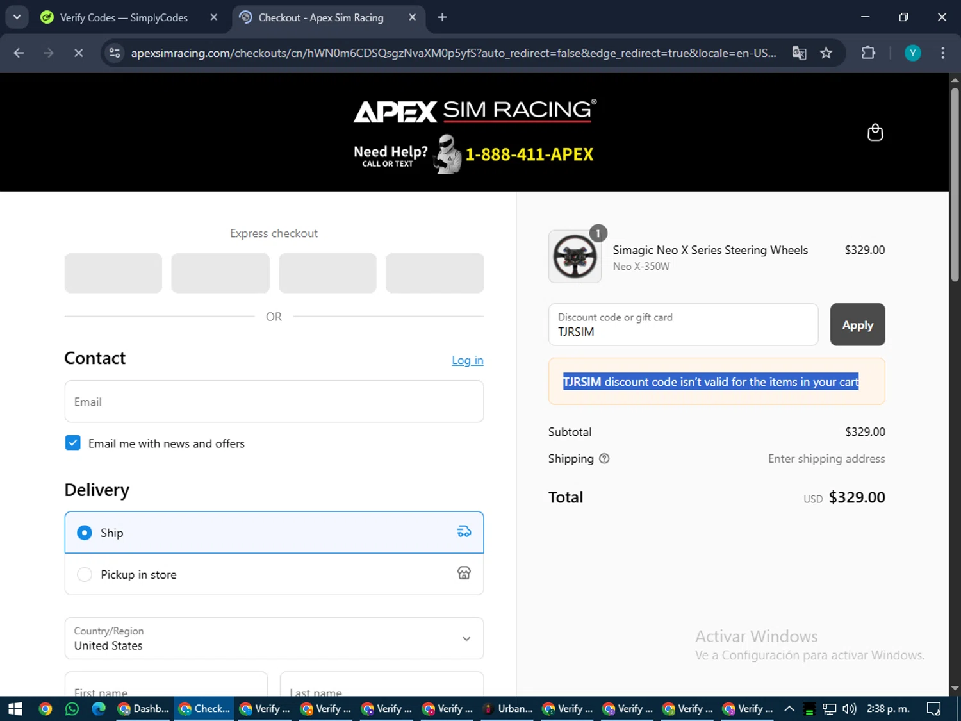The height and width of the screenshot is (721, 961).
Task: Click the browser forward arrow
Action: [49, 53]
